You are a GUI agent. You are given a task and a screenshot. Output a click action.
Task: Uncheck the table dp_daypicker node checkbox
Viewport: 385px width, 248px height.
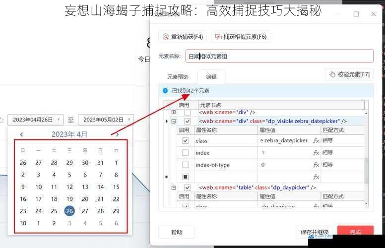(x=188, y=187)
